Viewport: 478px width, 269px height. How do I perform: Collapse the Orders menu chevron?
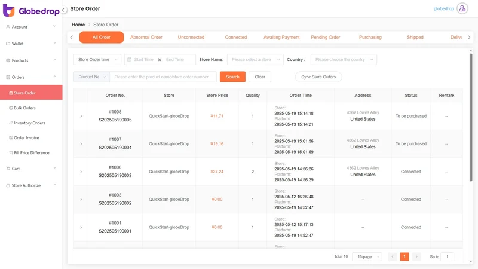pos(54,77)
